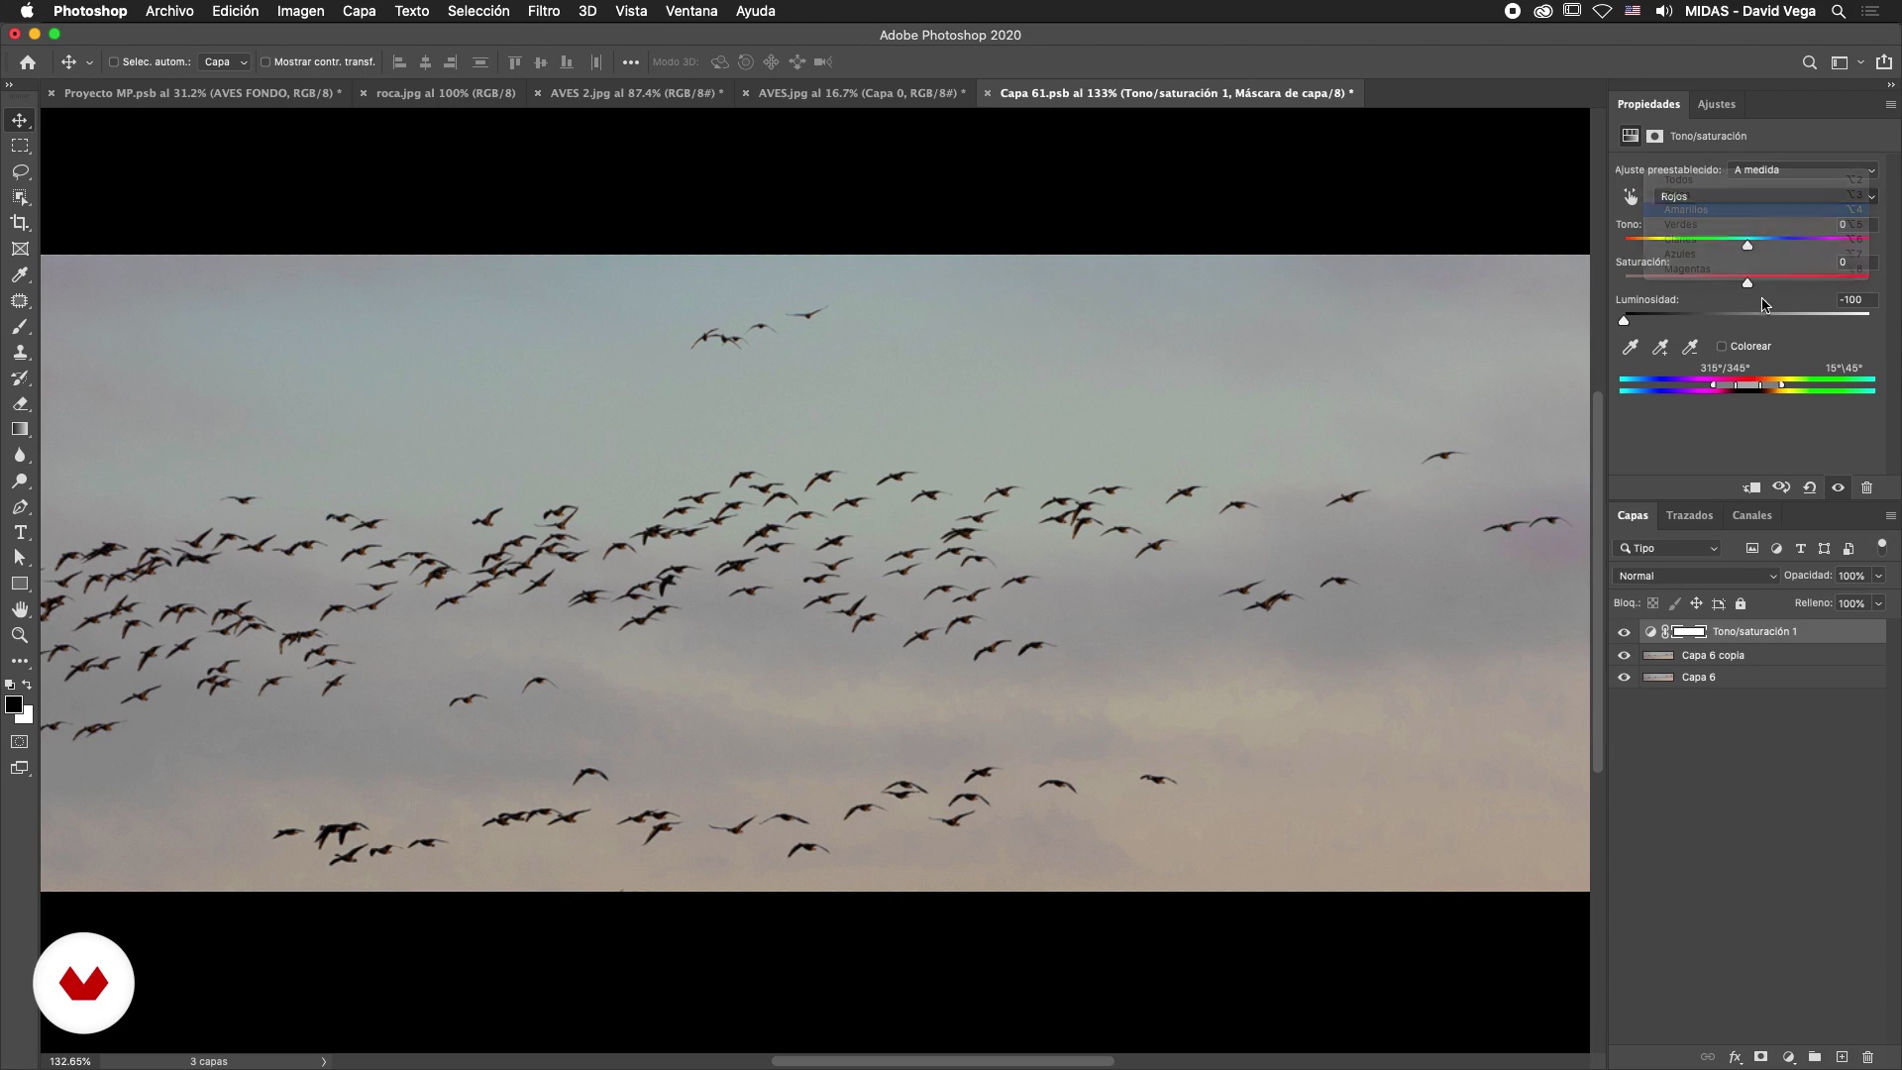
Task: Enable the Colorear checkbox
Action: tap(1722, 347)
